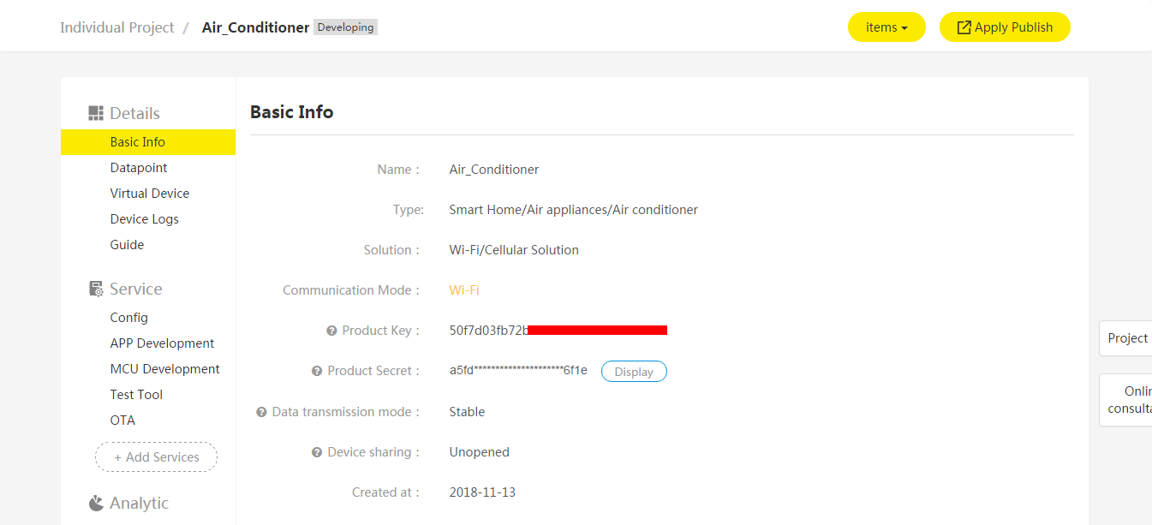1152x525 pixels.
Task: Display the hidden Product Secret
Action: click(x=634, y=372)
